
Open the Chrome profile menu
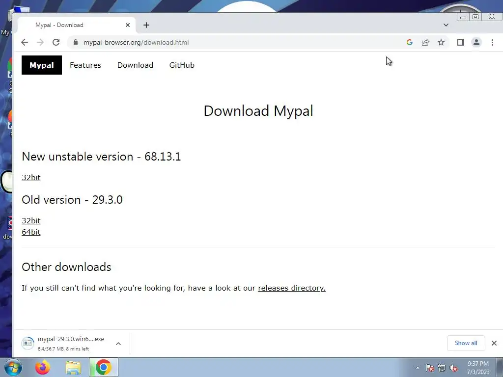(476, 42)
